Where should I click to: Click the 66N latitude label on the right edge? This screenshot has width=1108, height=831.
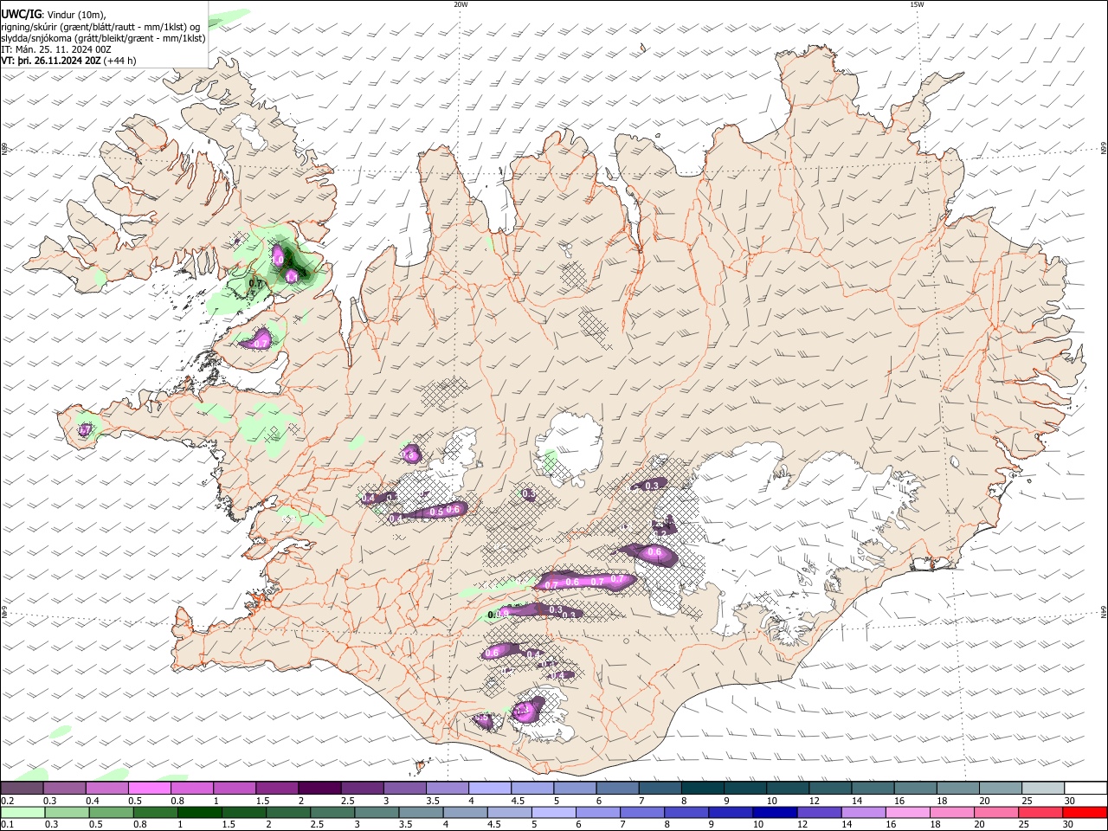coord(1104,150)
